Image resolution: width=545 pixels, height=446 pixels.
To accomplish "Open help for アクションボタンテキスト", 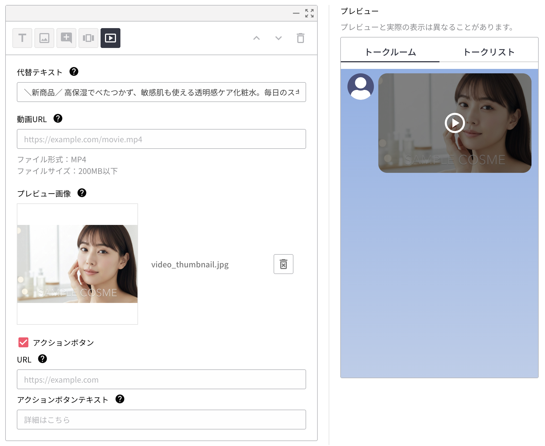I will [120, 399].
